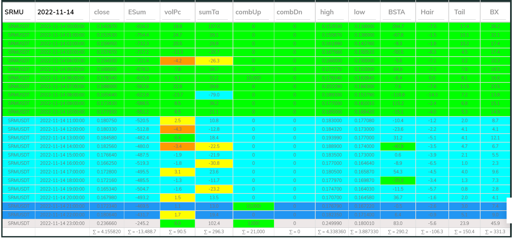Click the combDn total ∑ = 0
The height and width of the screenshot is (238, 512).
click(295, 232)
